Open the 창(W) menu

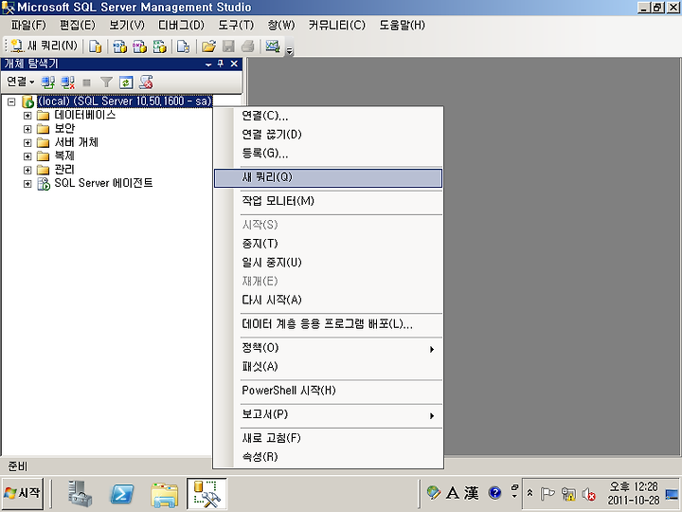coord(281,26)
